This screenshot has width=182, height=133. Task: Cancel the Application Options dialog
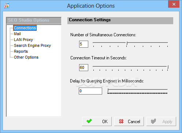click(x=129, y=121)
